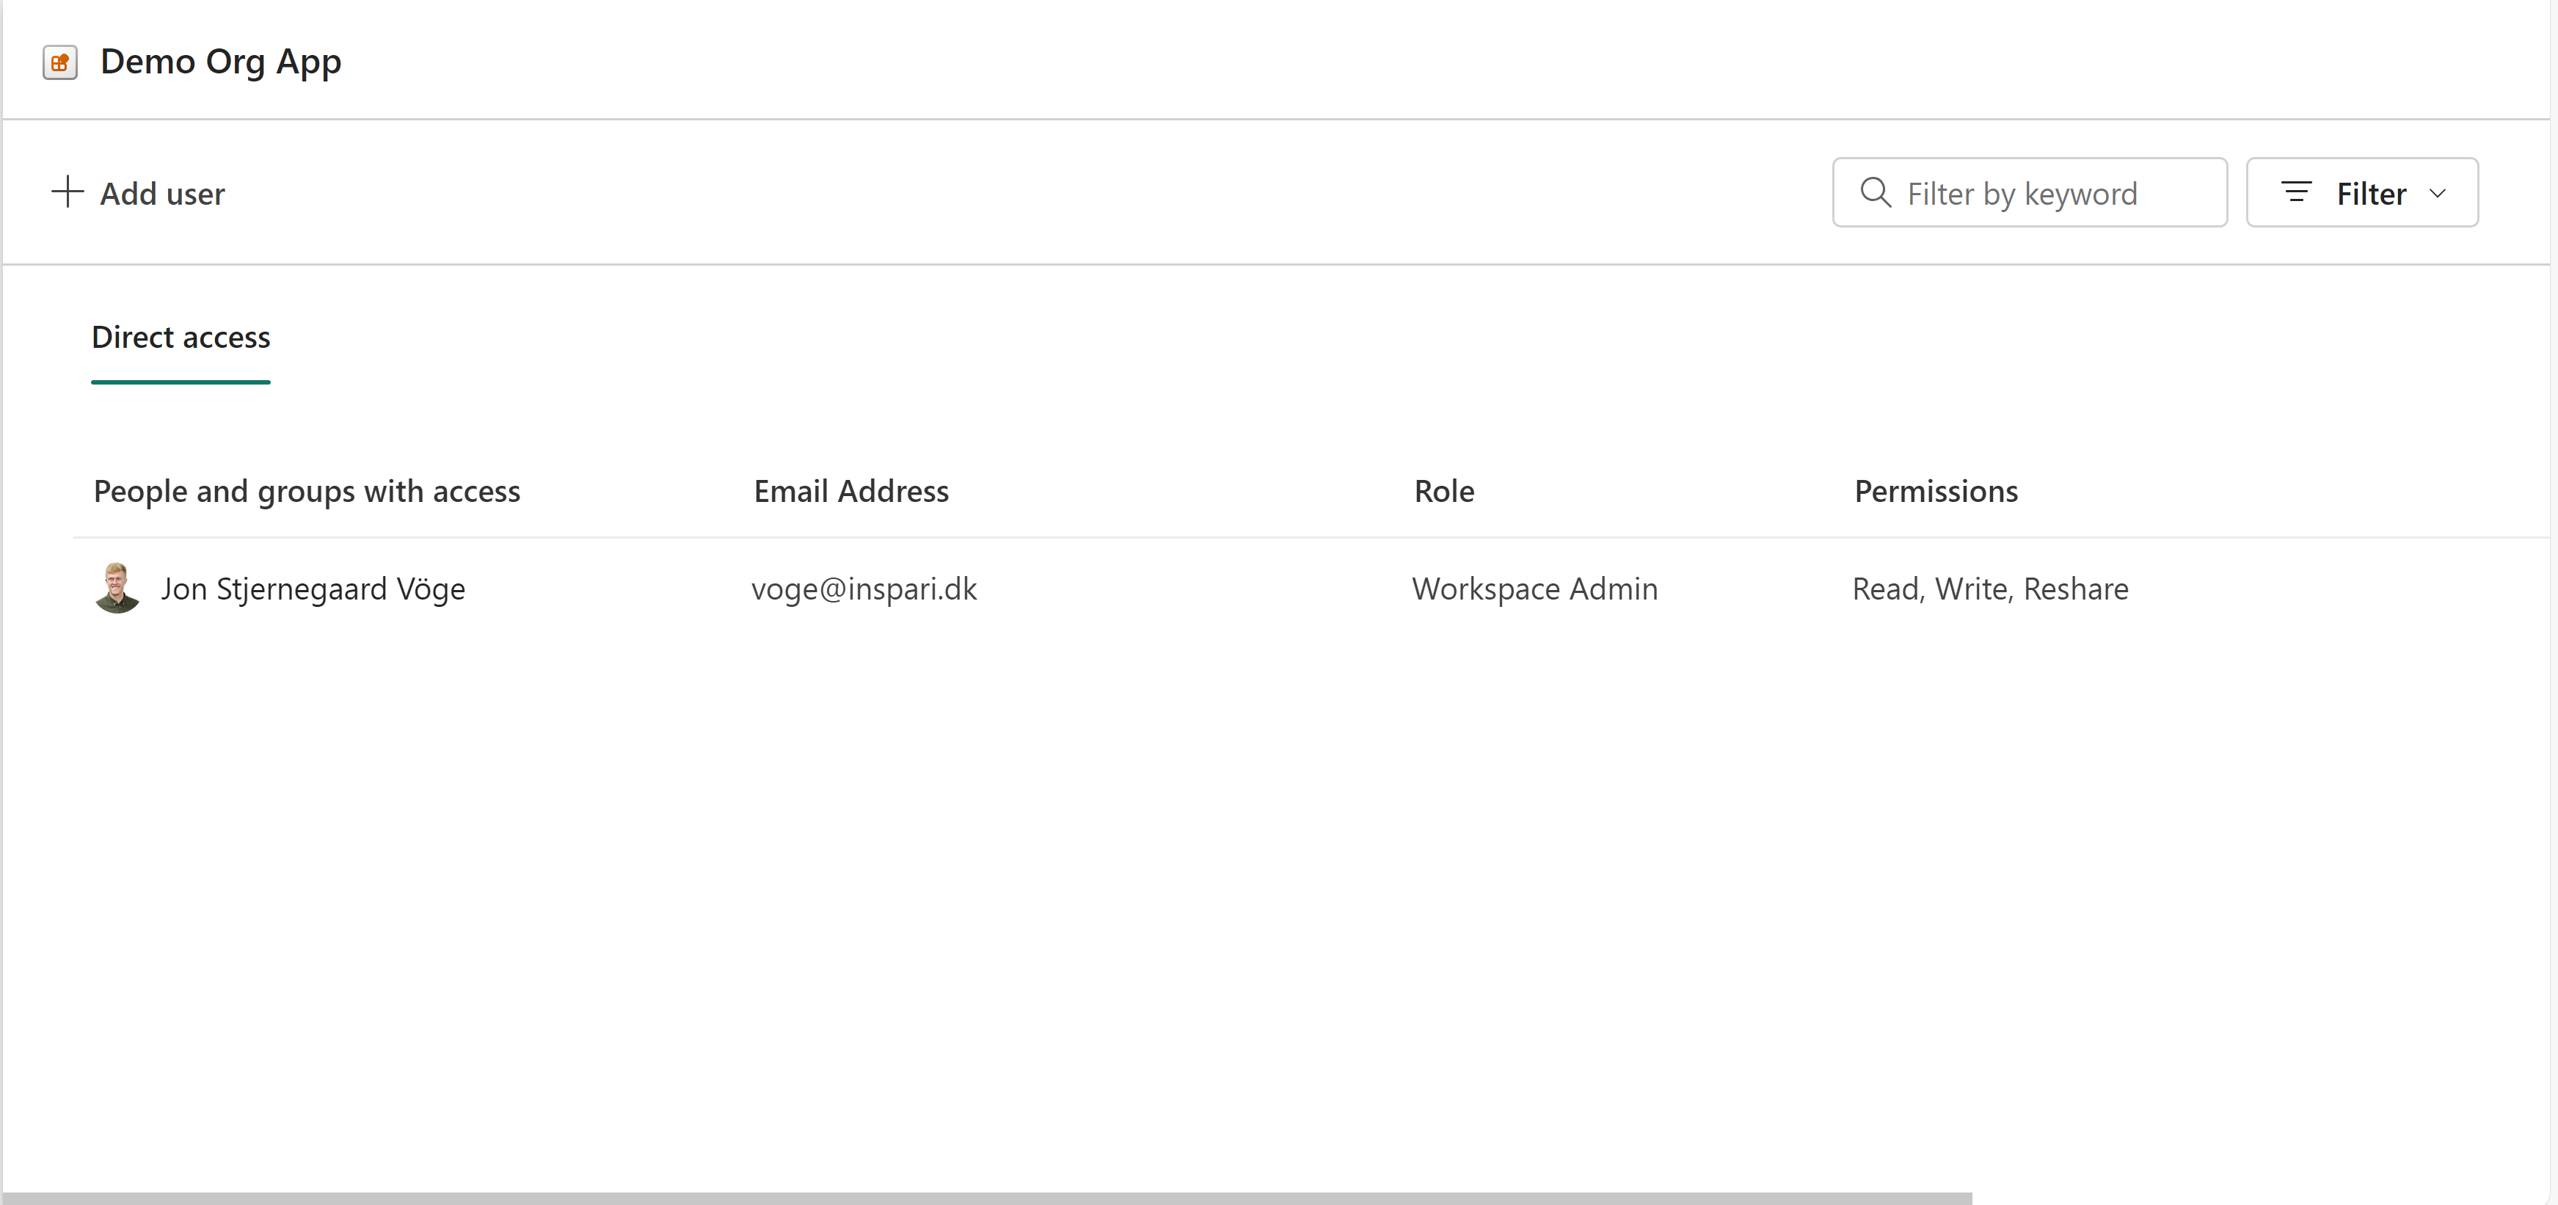Click the Demo Org App icon
2558x1205 pixels.
click(59, 62)
